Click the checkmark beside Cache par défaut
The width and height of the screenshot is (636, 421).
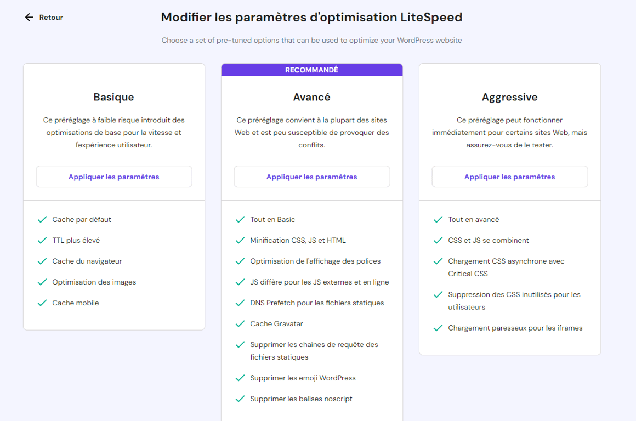point(42,219)
